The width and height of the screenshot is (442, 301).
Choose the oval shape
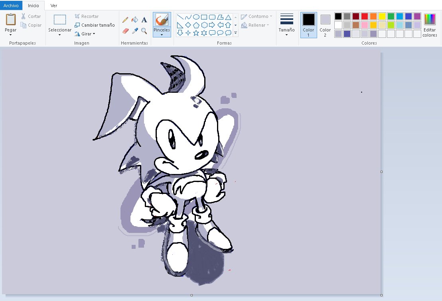pos(196,17)
